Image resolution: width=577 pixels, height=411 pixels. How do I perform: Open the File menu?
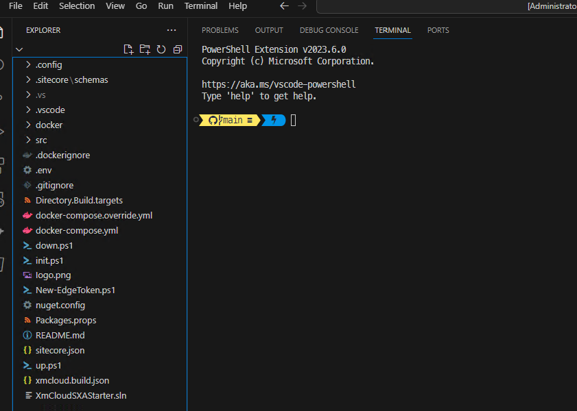click(16, 6)
